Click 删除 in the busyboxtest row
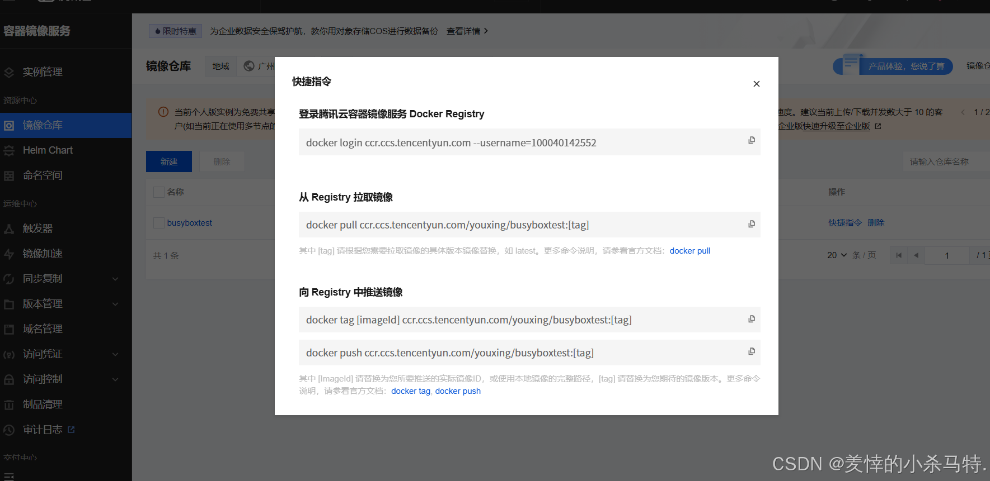Image resolution: width=990 pixels, height=481 pixels. (876, 223)
